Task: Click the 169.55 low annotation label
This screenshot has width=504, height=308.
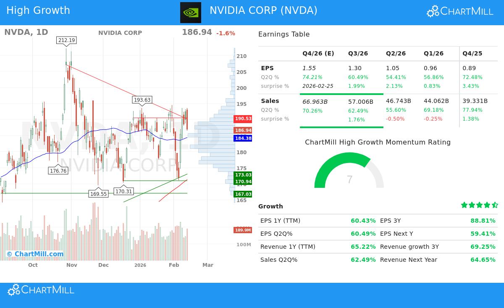Action: coord(99,194)
